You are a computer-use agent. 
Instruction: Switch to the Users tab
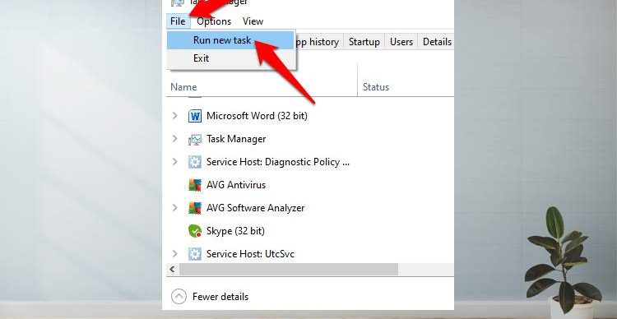[401, 42]
